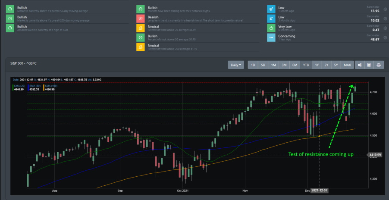Click 'Advance\Decline currently at a high' text
Screen dimensions: 389x200
point(42,30)
